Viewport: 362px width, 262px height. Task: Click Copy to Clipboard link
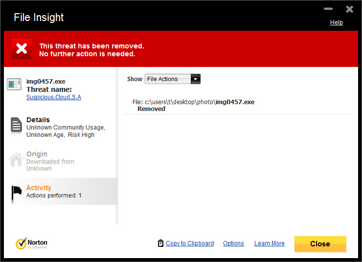coord(190,243)
